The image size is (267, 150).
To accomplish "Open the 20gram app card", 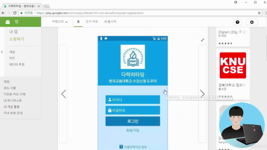I will pyautogui.click(x=233, y=37).
